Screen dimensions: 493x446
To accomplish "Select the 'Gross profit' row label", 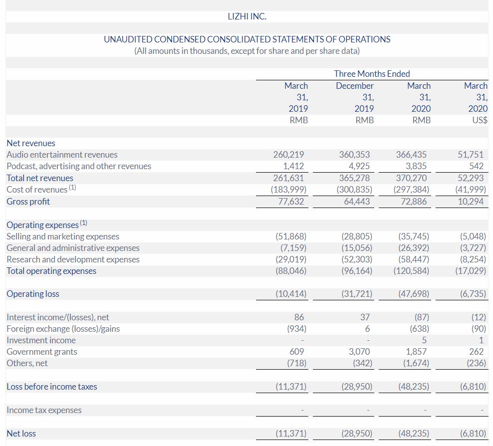I will tap(28, 202).
